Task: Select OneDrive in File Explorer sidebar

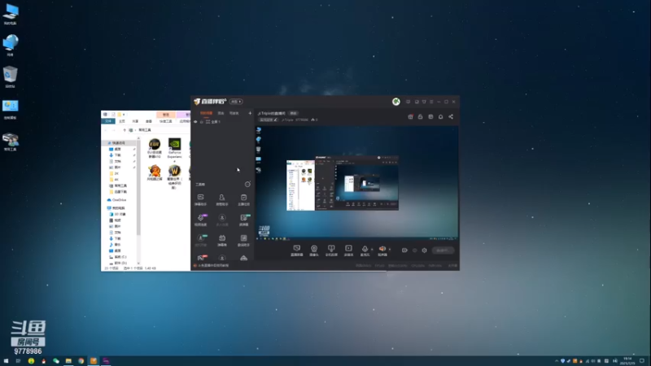Action: point(116,200)
